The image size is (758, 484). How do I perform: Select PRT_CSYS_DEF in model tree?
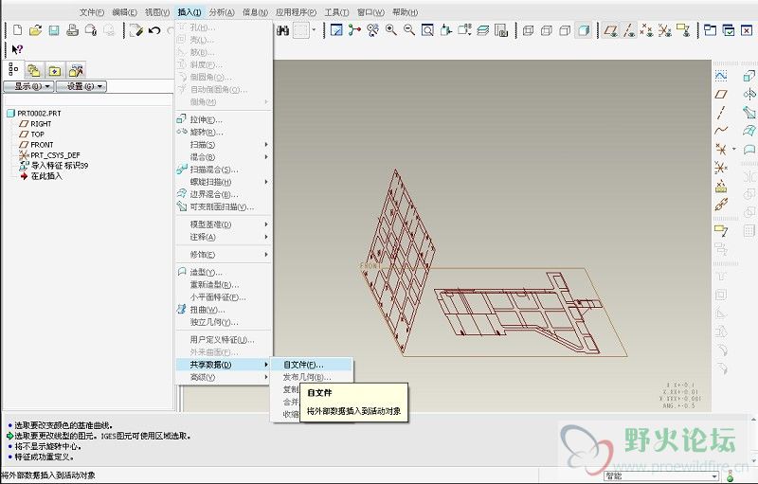tap(50, 155)
